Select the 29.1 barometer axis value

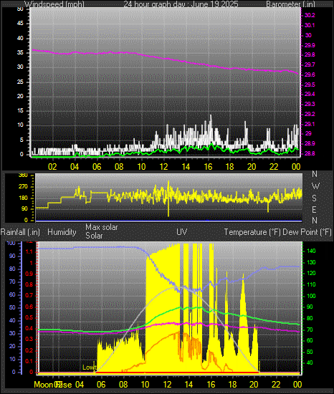click(x=310, y=124)
